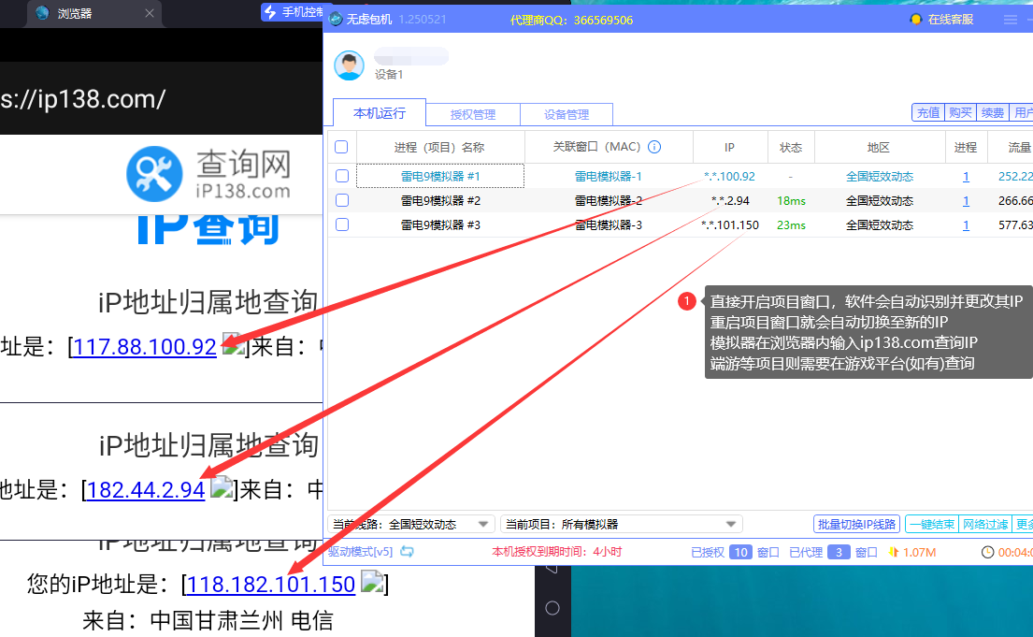Click the 无虑包机 app logo icon
This screenshot has height=637, width=1033.
coord(336,19)
